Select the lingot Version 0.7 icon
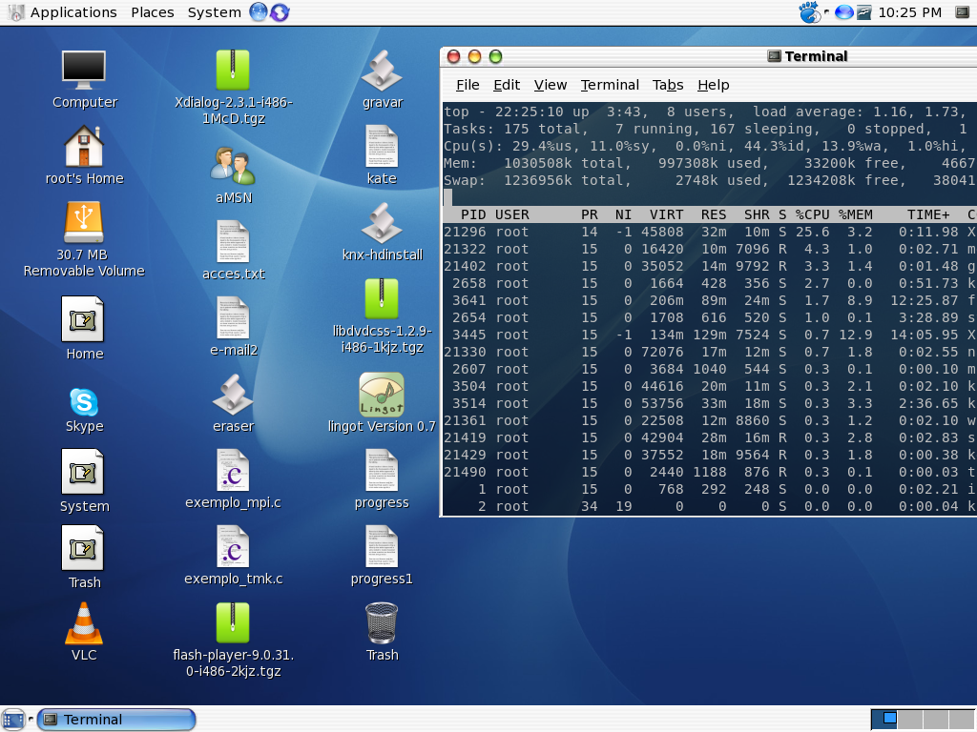This screenshot has height=732, width=977. coord(382,395)
